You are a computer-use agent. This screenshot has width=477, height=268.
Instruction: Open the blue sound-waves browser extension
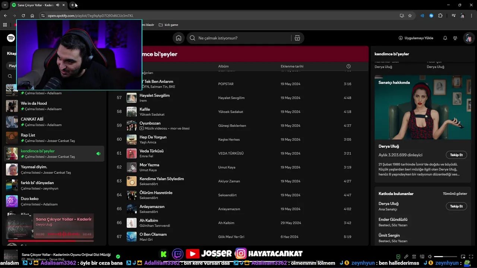422,16
